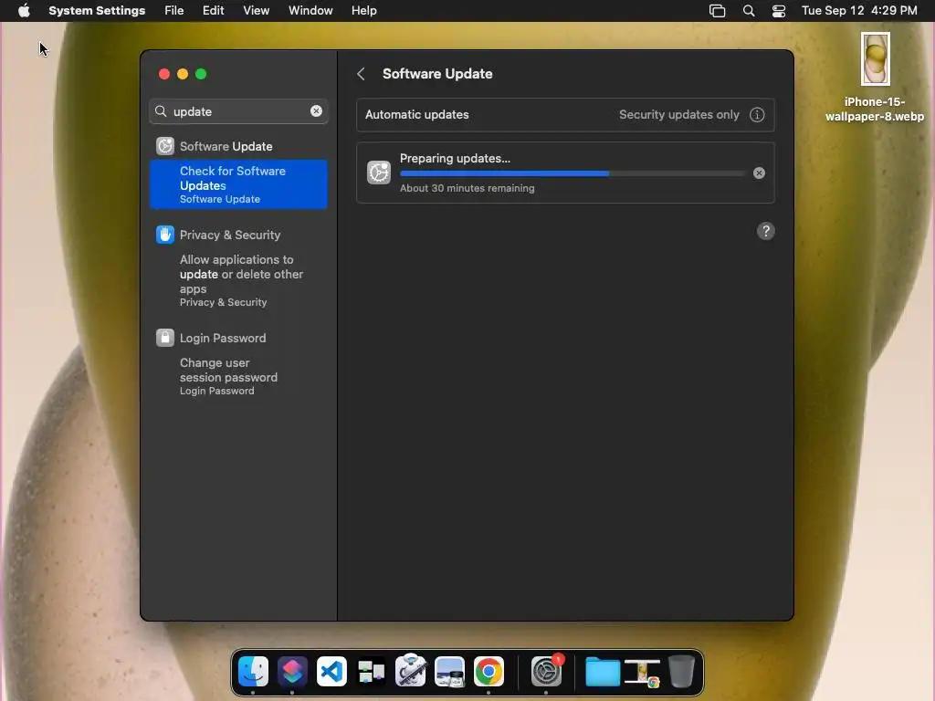The width and height of the screenshot is (935, 701).
Task: Open the System Settings menu
Action: point(97,11)
